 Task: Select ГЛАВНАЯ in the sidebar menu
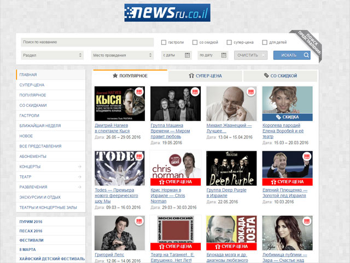click(x=51, y=75)
